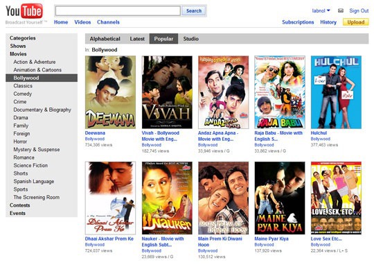Click the Raja Babu title link
374x265 pixels.
click(278, 136)
